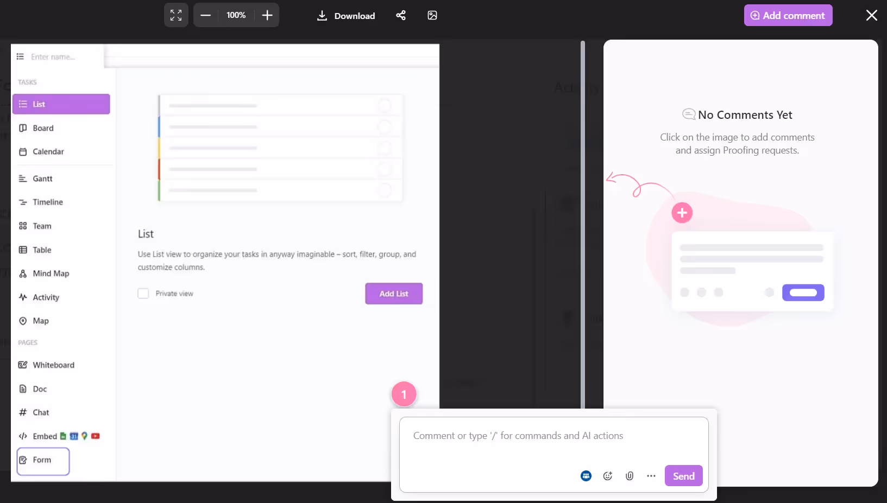Select the Mind Map view

[x=50, y=273]
